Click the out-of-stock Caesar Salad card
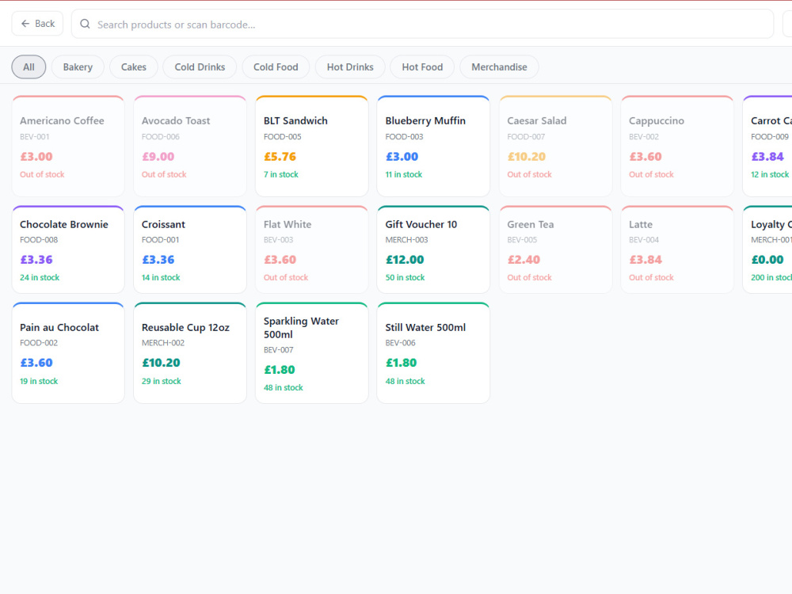 click(x=556, y=146)
